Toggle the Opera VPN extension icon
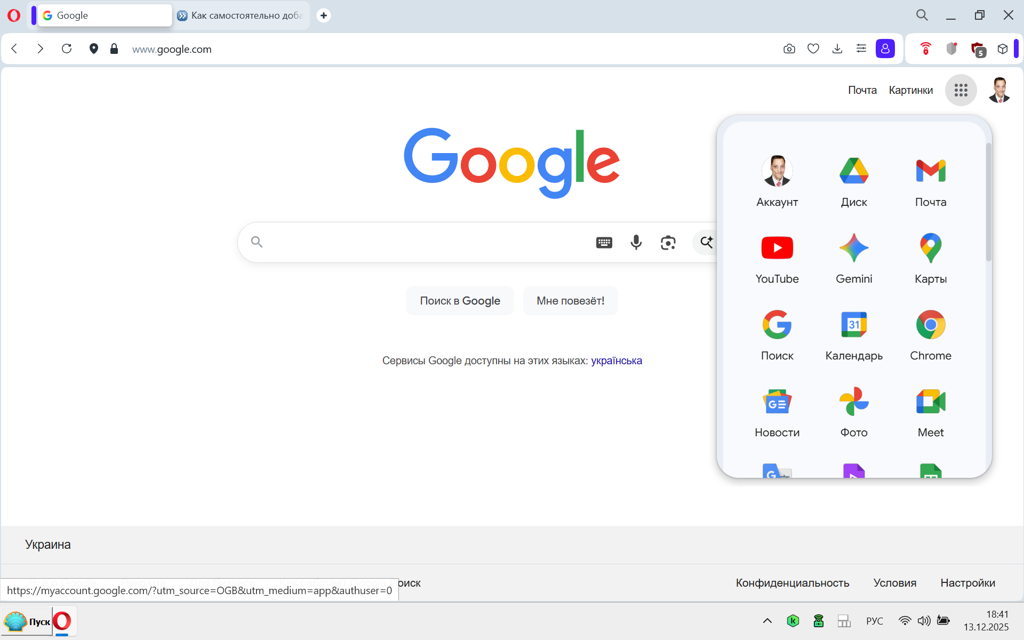The height and width of the screenshot is (640, 1024). [x=925, y=49]
